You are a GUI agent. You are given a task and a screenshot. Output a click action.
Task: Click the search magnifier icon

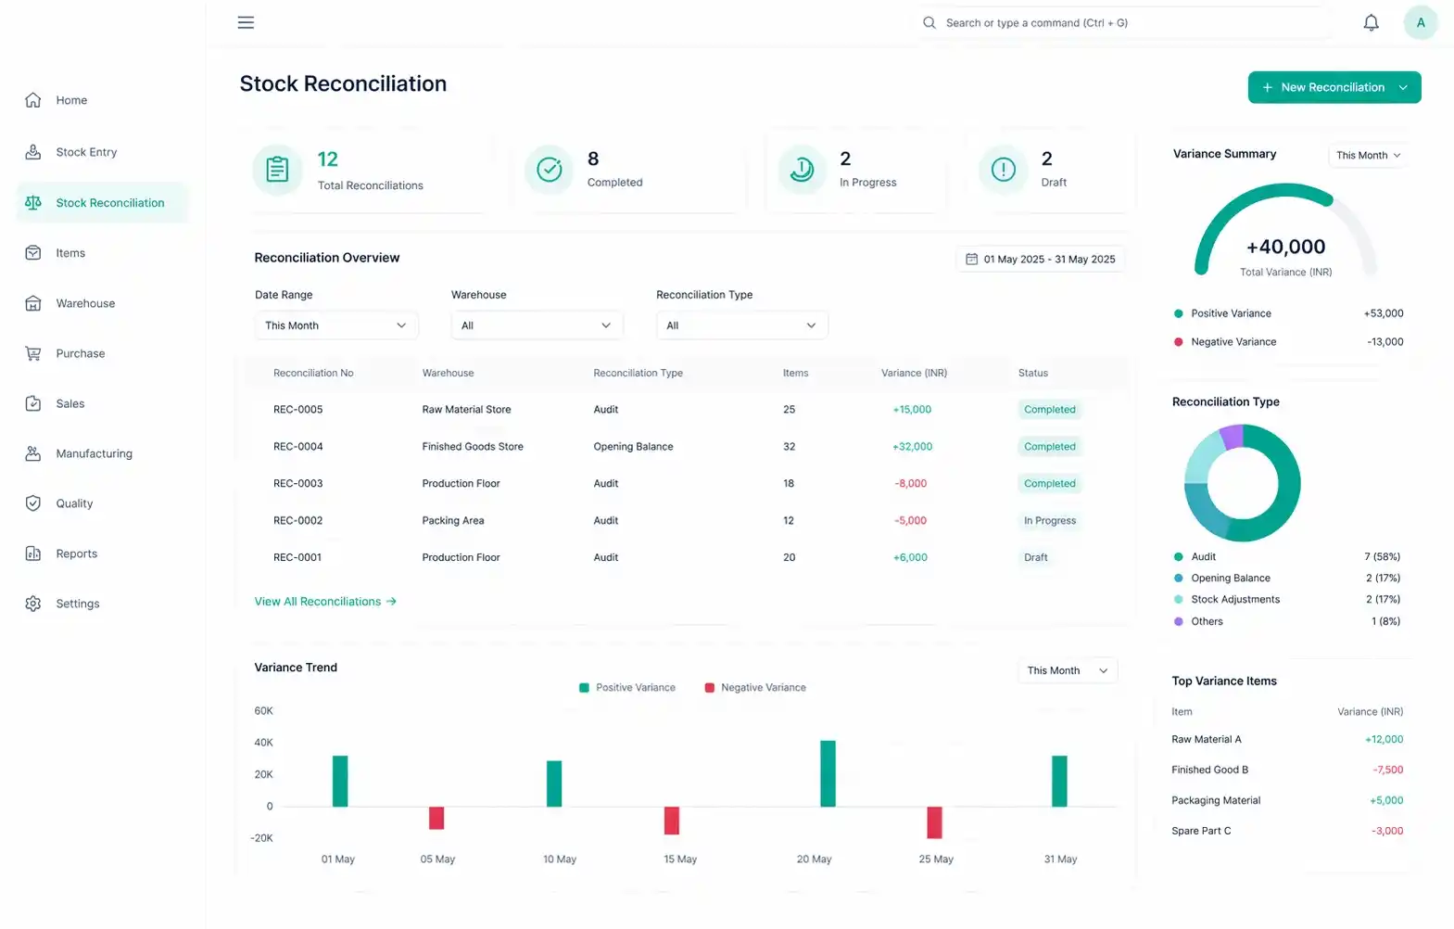[929, 22]
